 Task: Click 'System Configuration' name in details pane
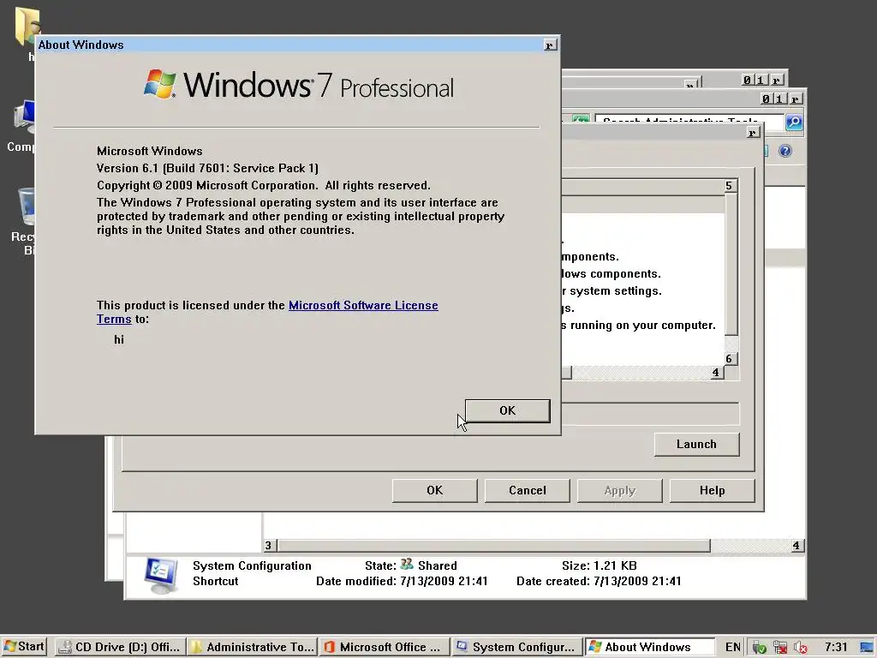[x=252, y=565]
